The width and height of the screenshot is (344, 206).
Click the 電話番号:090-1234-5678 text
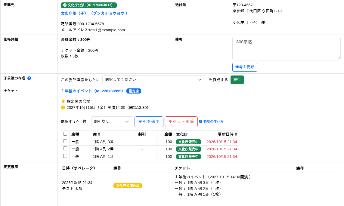82,24
